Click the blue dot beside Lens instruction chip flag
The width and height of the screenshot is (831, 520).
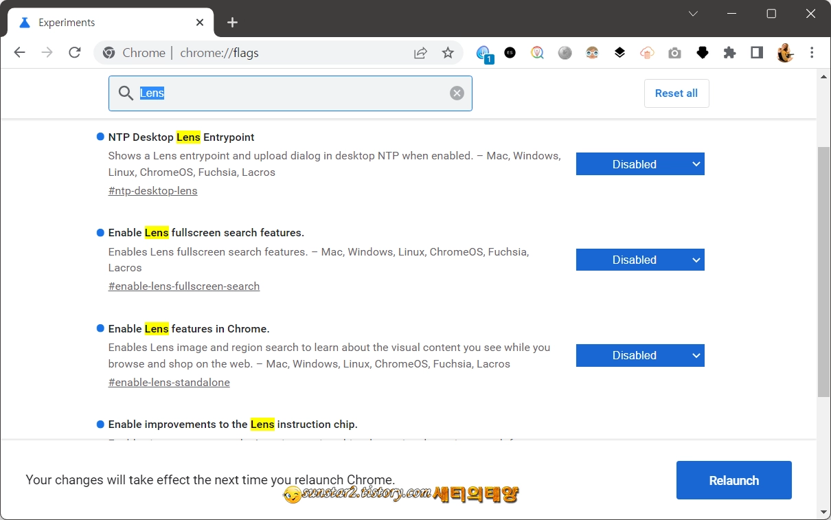[x=100, y=424]
